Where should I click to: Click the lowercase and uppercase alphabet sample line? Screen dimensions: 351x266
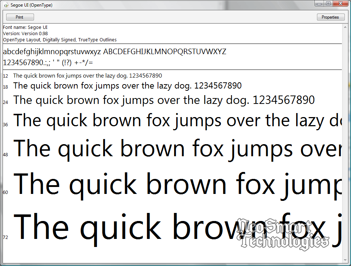click(x=114, y=52)
